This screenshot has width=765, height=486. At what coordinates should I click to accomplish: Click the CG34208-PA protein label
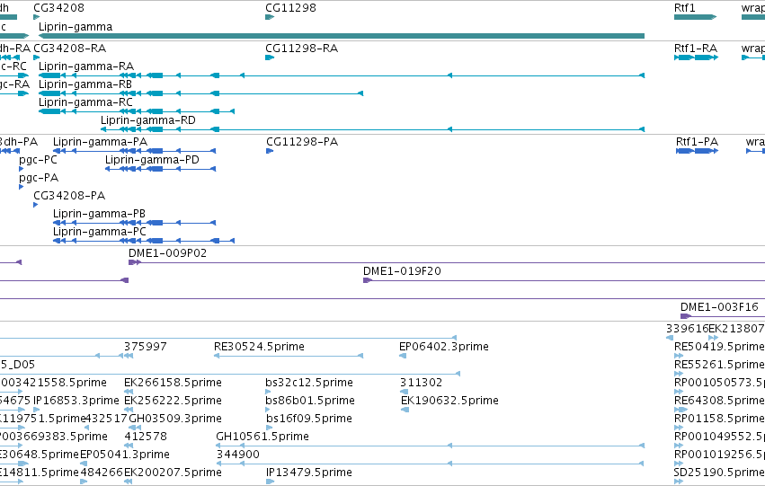(69, 196)
